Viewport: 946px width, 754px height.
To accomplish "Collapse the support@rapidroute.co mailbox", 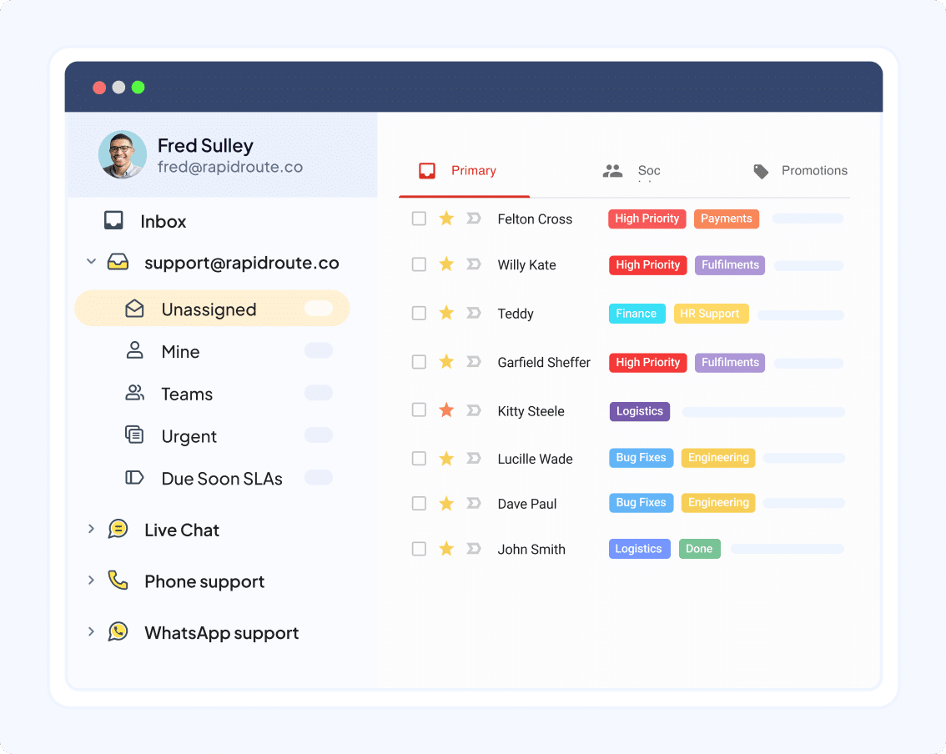I will pyautogui.click(x=91, y=261).
